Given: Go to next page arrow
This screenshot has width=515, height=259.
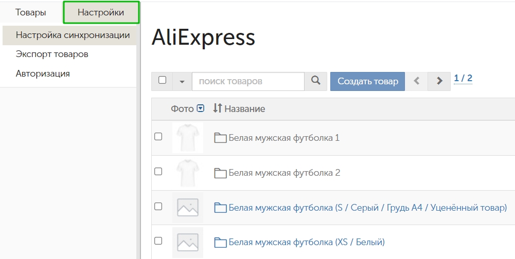Looking at the screenshot, I should (439, 81).
